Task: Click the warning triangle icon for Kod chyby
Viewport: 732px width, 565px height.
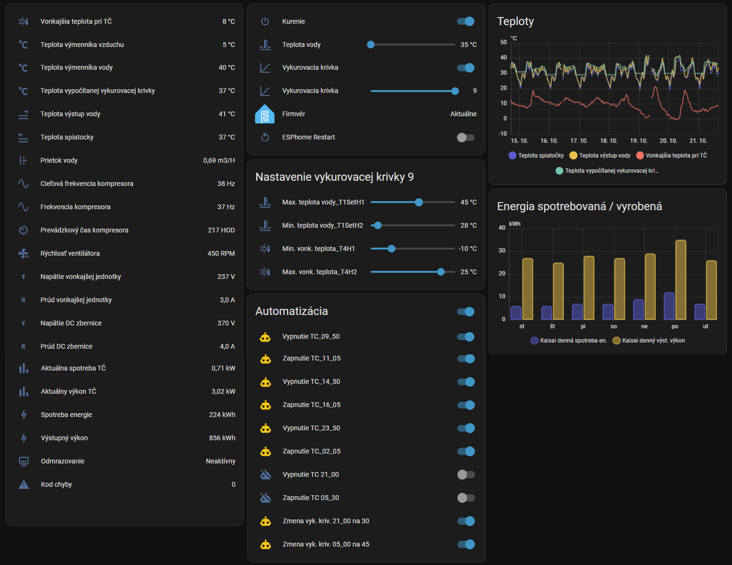Action: point(24,484)
